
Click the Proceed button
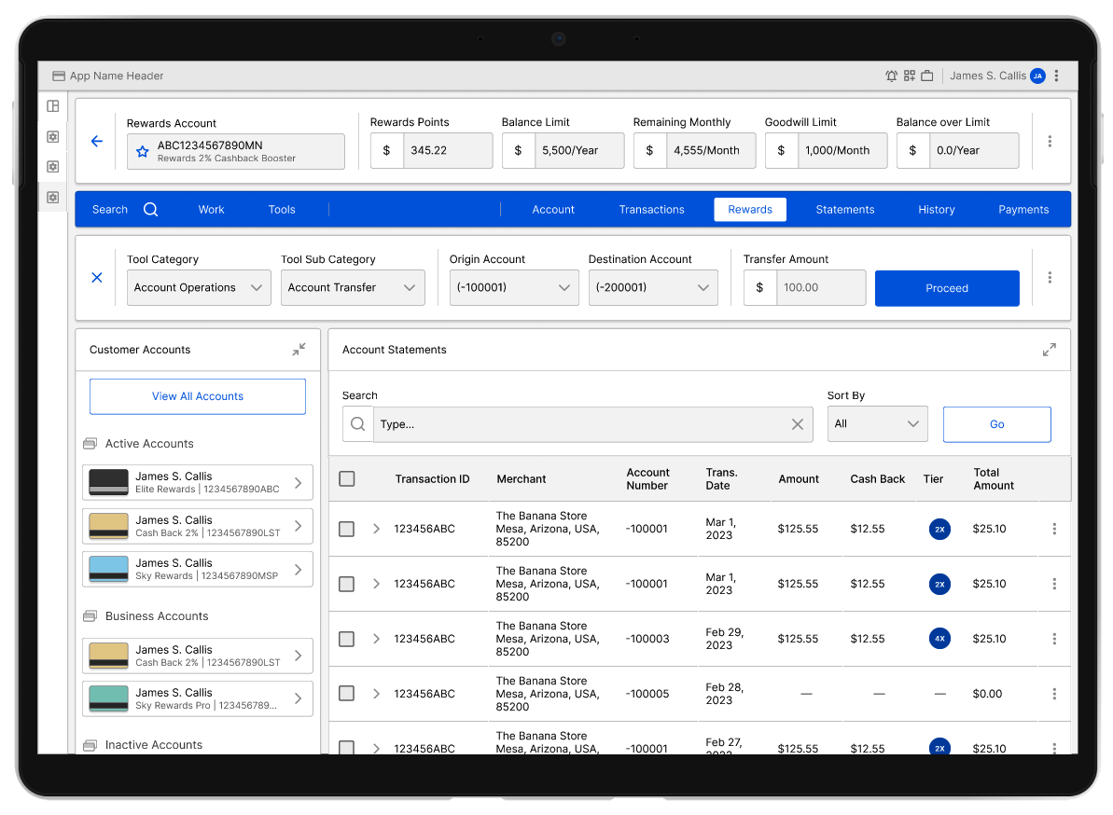click(947, 288)
